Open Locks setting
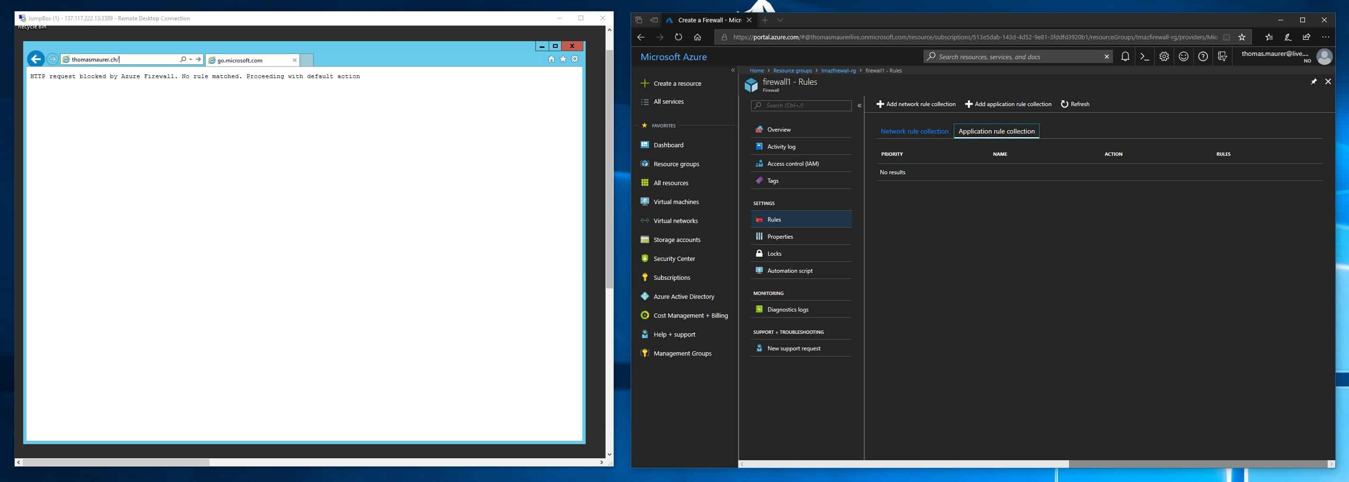This screenshot has width=1349, height=482. pos(801,253)
